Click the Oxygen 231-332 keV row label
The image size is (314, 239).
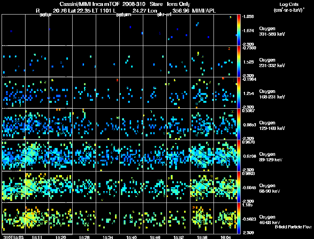tap(272, 62)
